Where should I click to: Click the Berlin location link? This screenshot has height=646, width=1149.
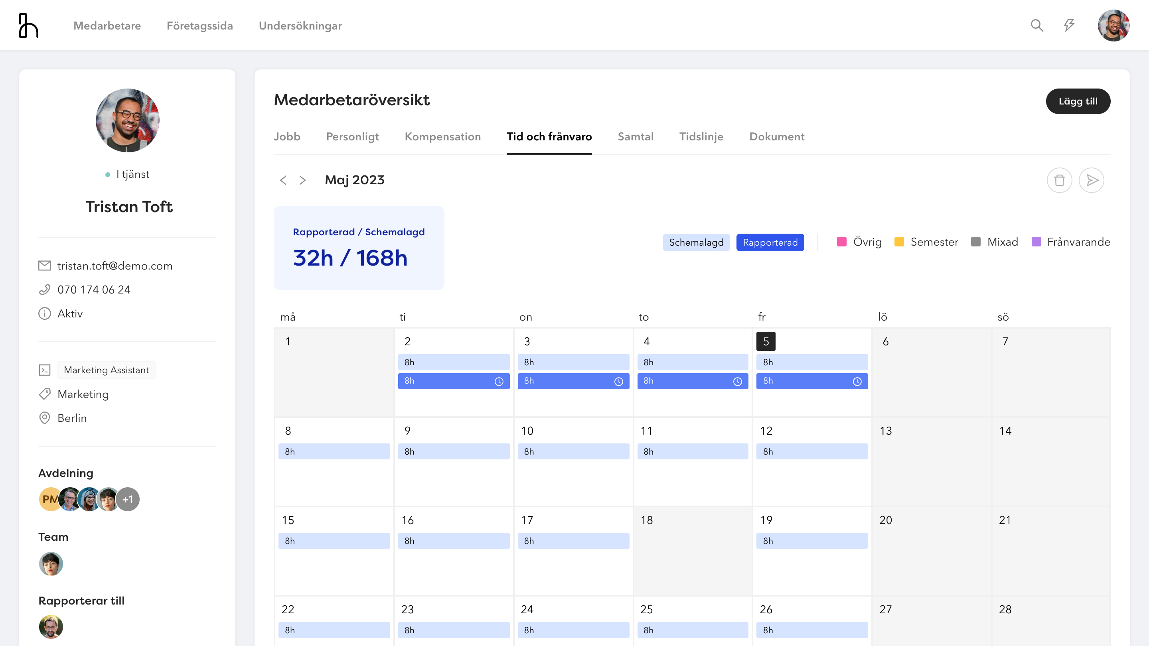[x=72, y=418]
